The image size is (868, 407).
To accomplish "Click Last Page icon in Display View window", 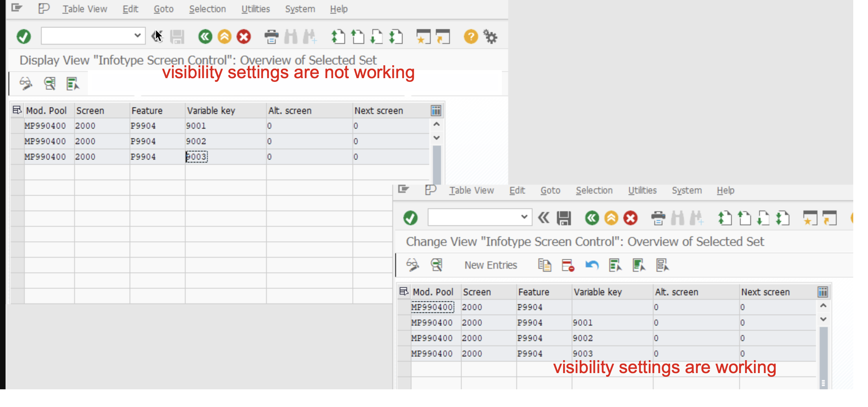I will point(396,36).
